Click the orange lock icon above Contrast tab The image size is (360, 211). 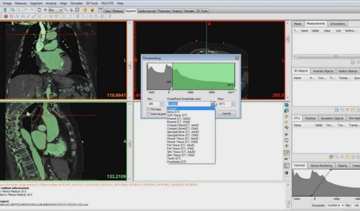tap(331, 157)
